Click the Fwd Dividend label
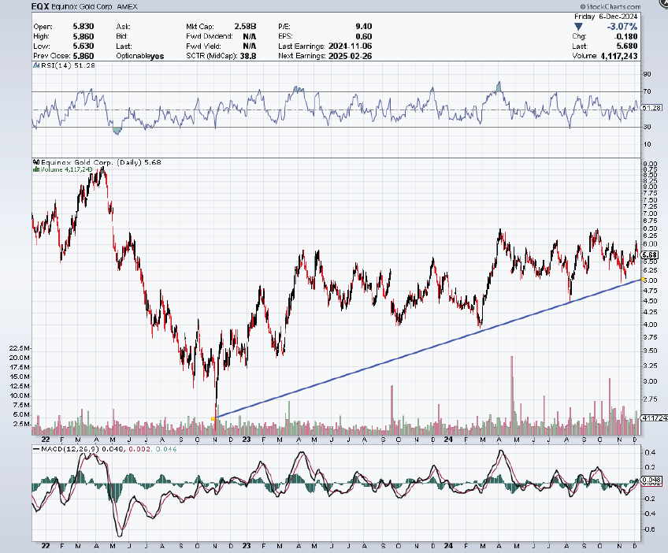Image resolution: width=668 pixels, height=553 pixels. click(210, 36)
